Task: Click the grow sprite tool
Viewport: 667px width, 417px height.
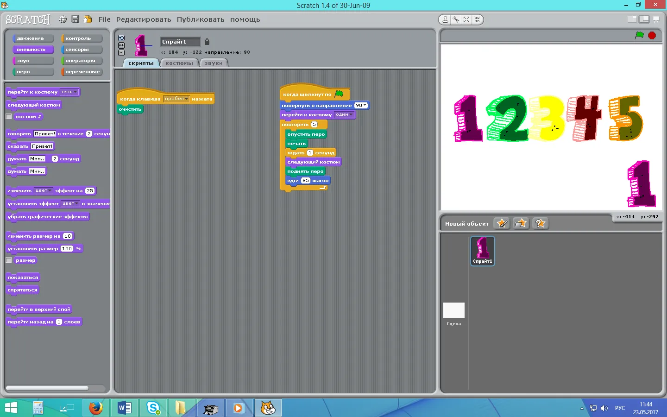Action: [466, 19]
